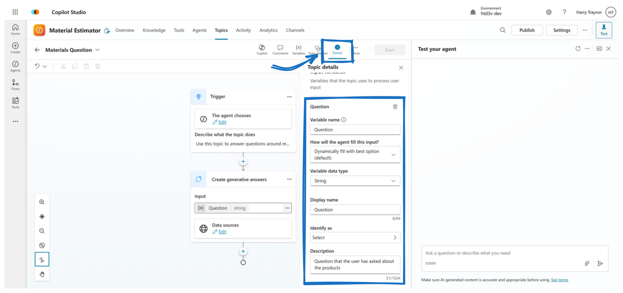Screen dimensions: 623x293
Task: Expand the Materials Question topic dropdown
Action: click(97, 50)
